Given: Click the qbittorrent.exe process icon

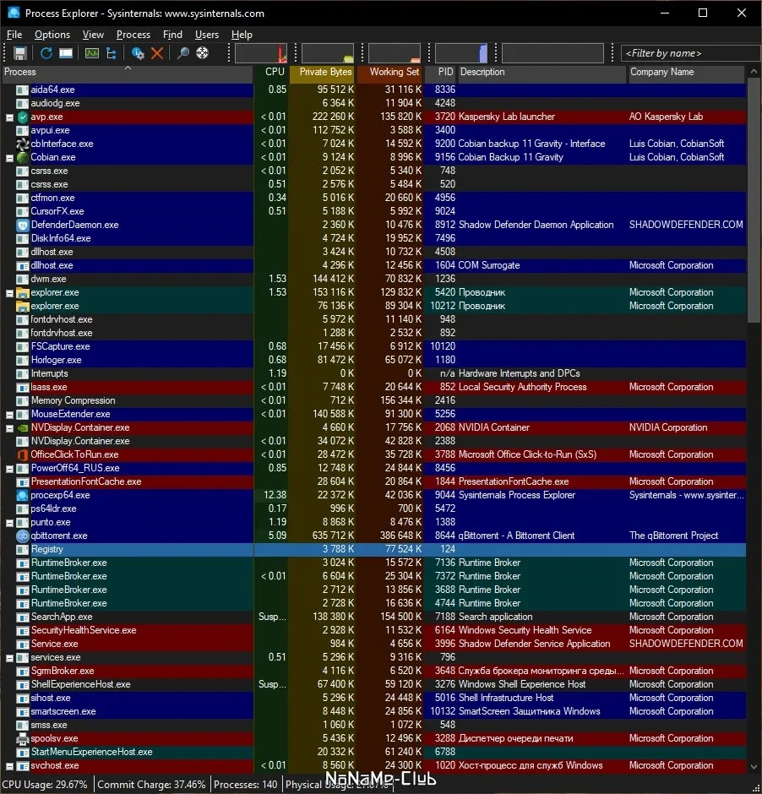Looking at the screenshot, I should click(x=22, y=536).
